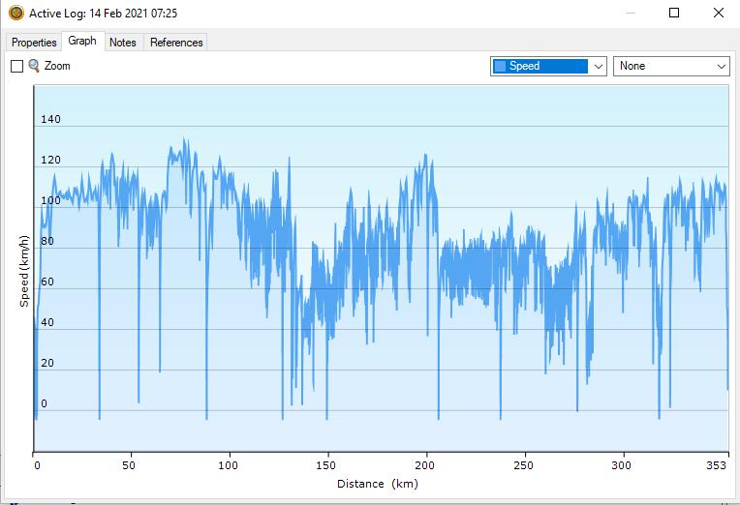740x505 pixels.
Task: Click the application icon in the title bar
Action: coord(15,14)
